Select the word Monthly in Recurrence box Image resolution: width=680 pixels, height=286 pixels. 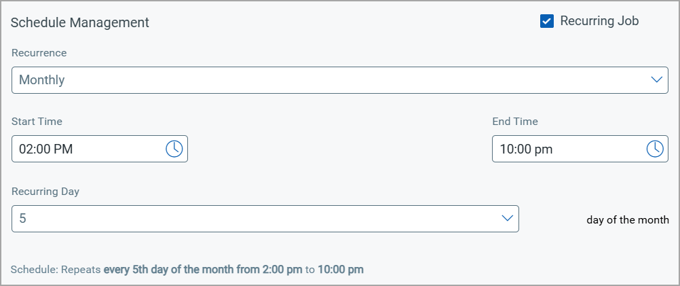(x=42, y=80)
